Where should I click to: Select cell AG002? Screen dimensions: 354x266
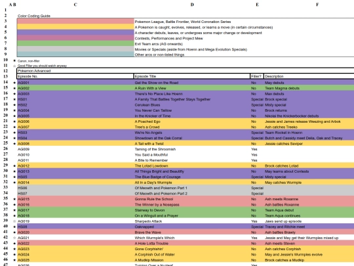click(x=75, y=88)
